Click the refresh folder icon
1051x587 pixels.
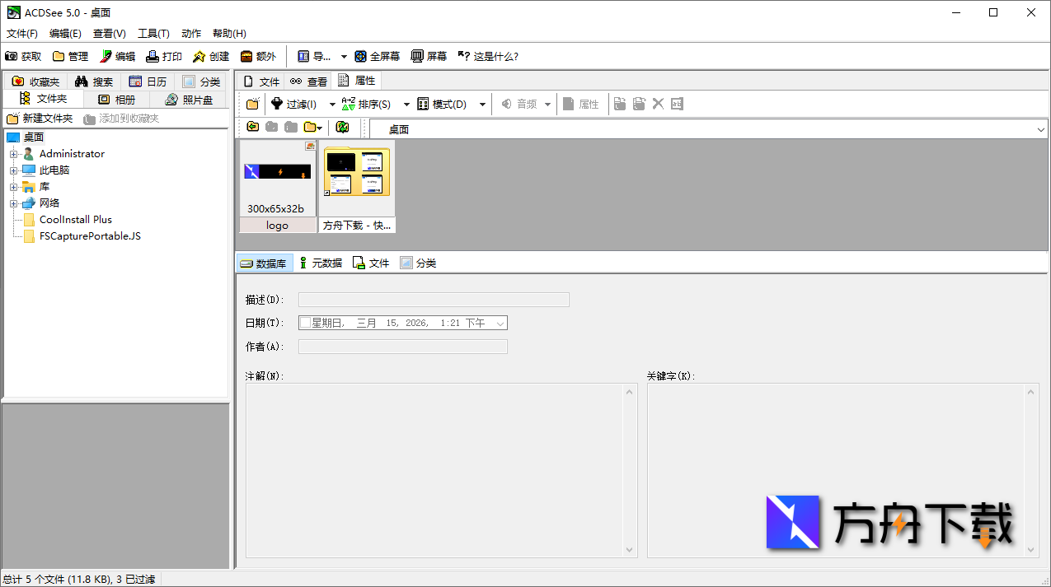click(342, 126)
